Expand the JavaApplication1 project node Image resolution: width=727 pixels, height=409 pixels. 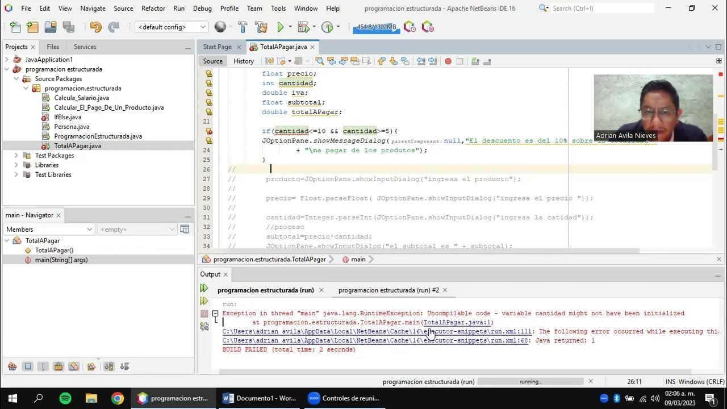click(7, 60)
